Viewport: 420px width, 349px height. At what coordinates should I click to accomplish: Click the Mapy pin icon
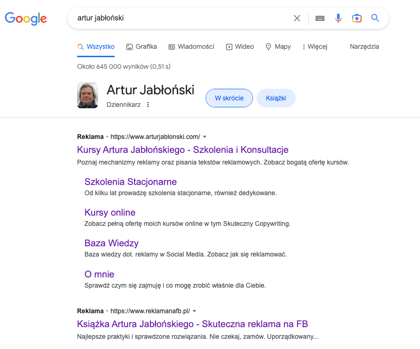pos(268,46)
